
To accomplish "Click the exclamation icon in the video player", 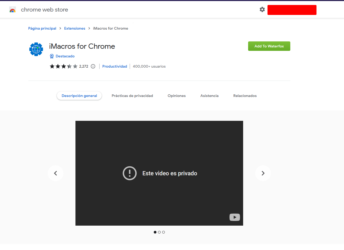I will [x=129, y=173].
